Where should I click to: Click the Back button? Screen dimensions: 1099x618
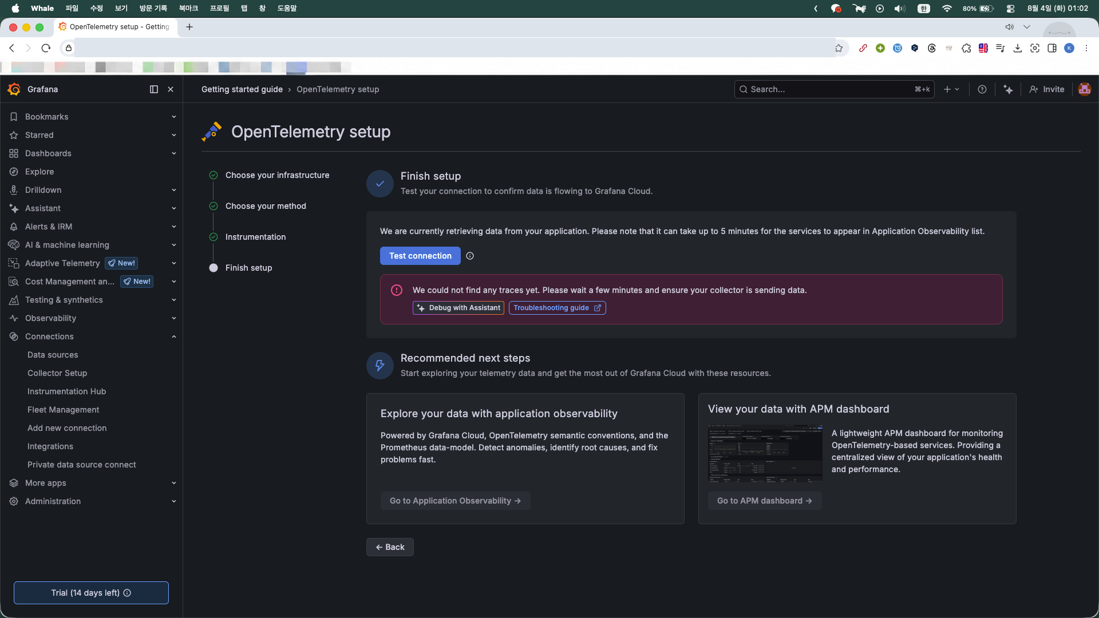(x=390, y=547)
